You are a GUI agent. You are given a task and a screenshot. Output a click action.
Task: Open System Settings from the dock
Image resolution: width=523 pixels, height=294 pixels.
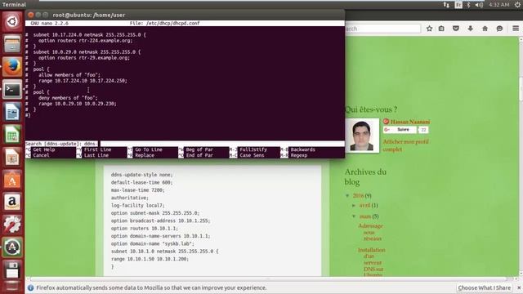tap(12, 225)
